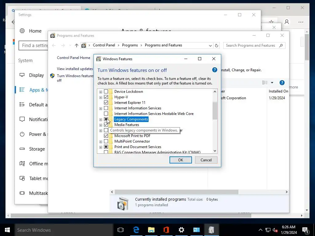Screen dimensions: 315x236
Task: Click Control Panel in the breadcrumb
Action: 104,45
